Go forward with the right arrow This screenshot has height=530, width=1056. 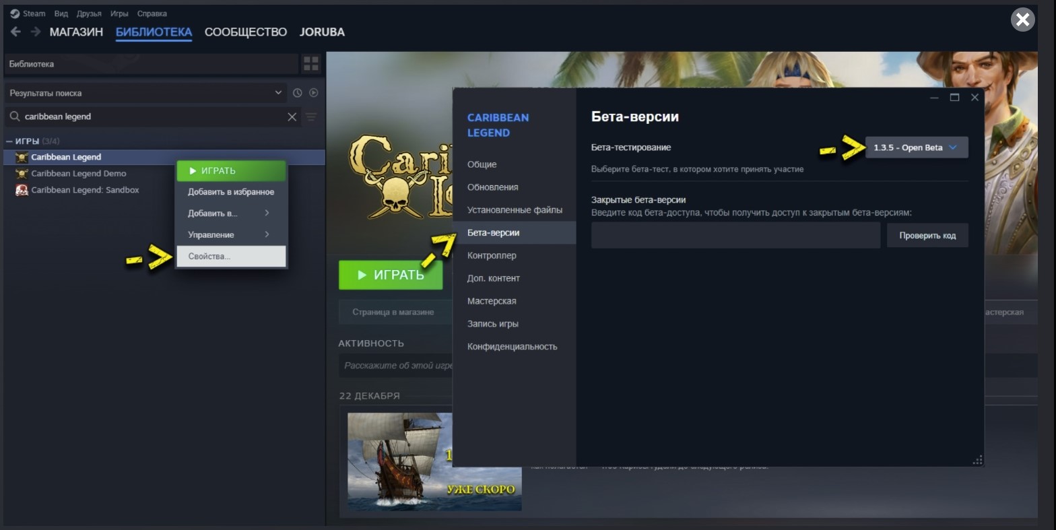coord(36,32)
